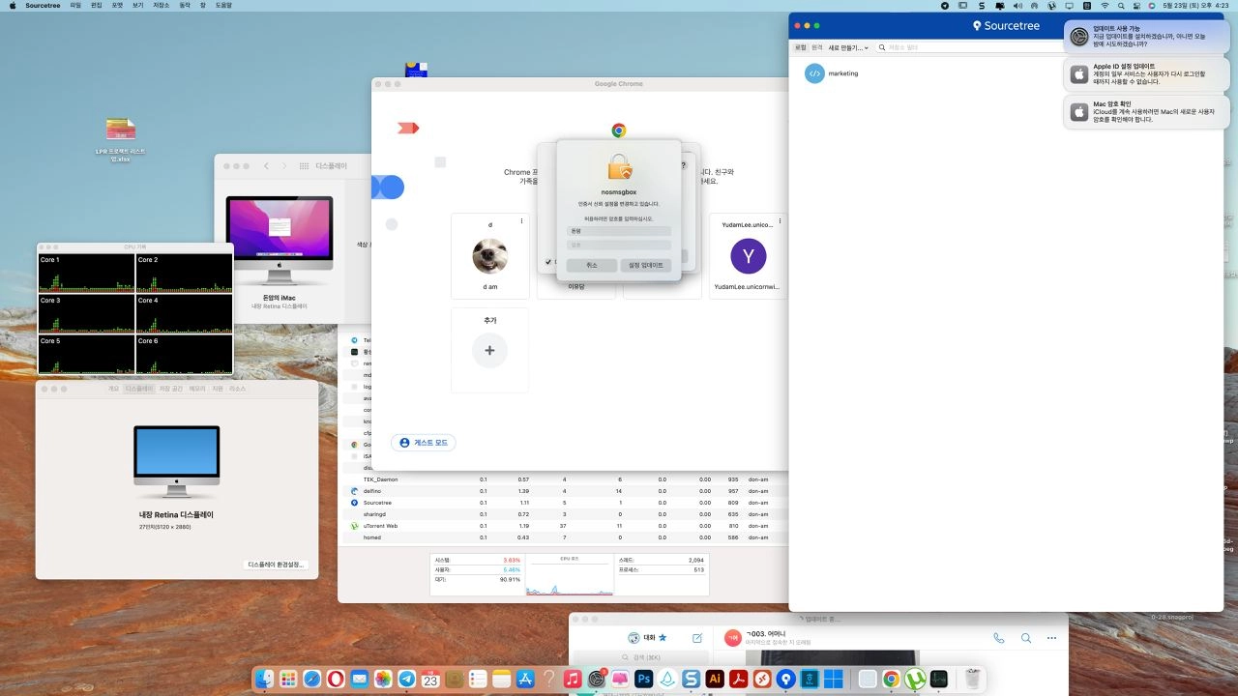Image resolution: width=1238 pixels, height=696 pixels.
Task: Go back in the 디스플레이 preferences window
Action: point(267,166)
